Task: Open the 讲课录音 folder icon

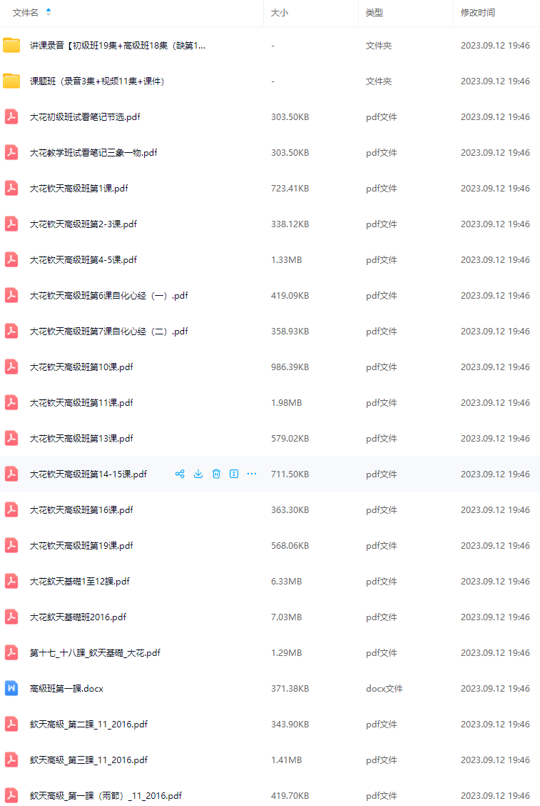Action: click(x=11, y=45)
